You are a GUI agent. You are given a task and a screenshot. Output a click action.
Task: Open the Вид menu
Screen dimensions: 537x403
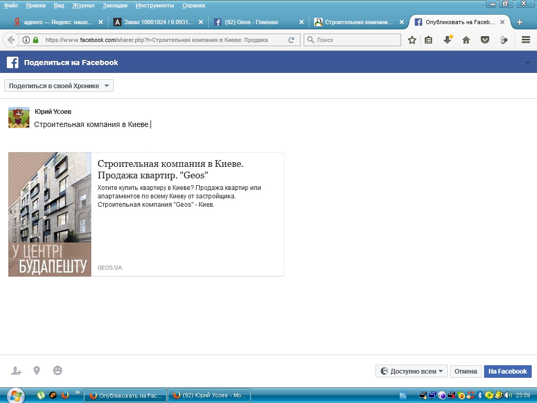click(x=59, y=5)
